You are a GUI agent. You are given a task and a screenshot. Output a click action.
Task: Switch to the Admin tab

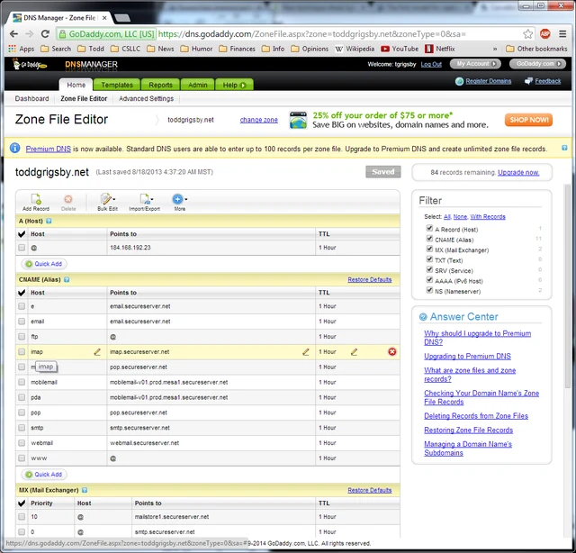coord(198,85)
